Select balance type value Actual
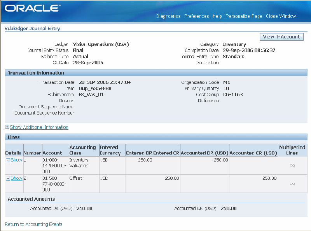This screenshot has height=231, width=311. 80,56
